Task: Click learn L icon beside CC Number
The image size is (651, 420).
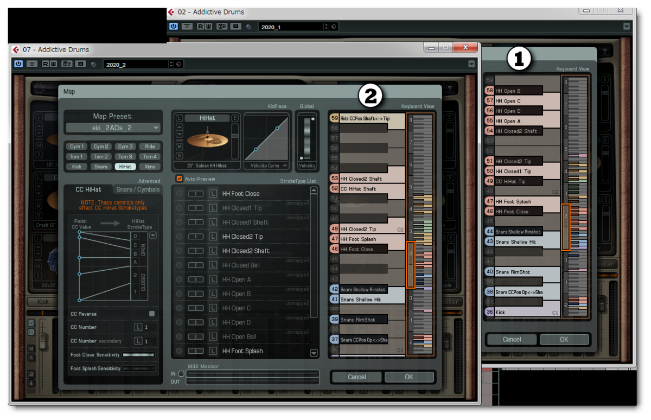Action: click(138, 327)
